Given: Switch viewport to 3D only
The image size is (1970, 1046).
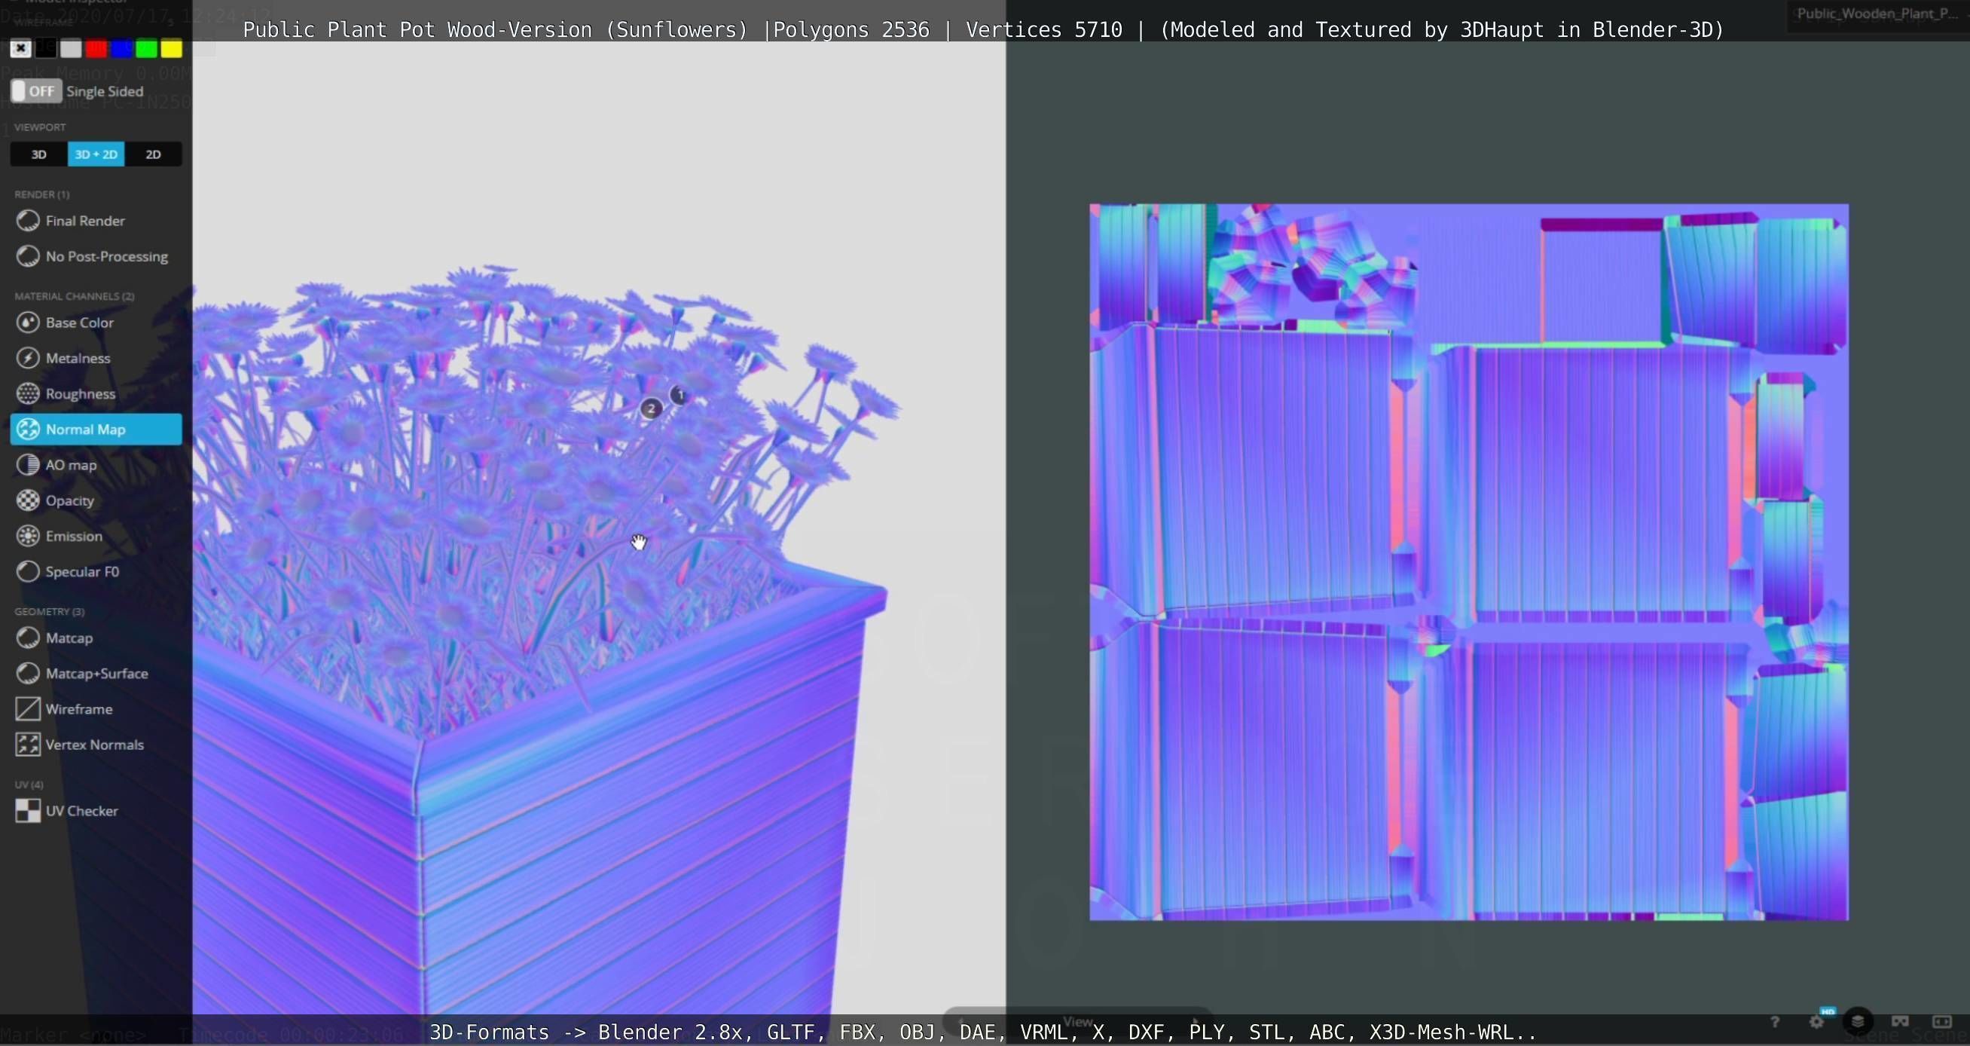Looking at the screenshot, I should (x=39, y=154).
